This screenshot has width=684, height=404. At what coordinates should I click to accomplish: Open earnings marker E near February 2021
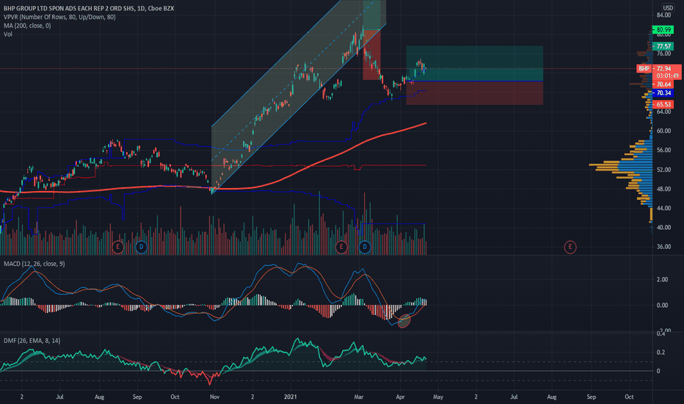341,248
